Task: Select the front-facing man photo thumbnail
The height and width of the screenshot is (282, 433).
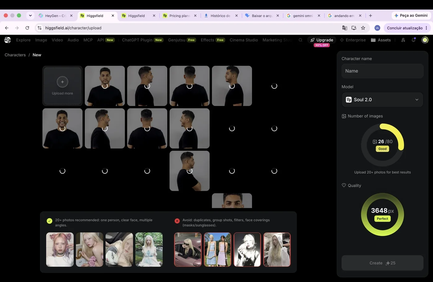Action: (105, 86)
